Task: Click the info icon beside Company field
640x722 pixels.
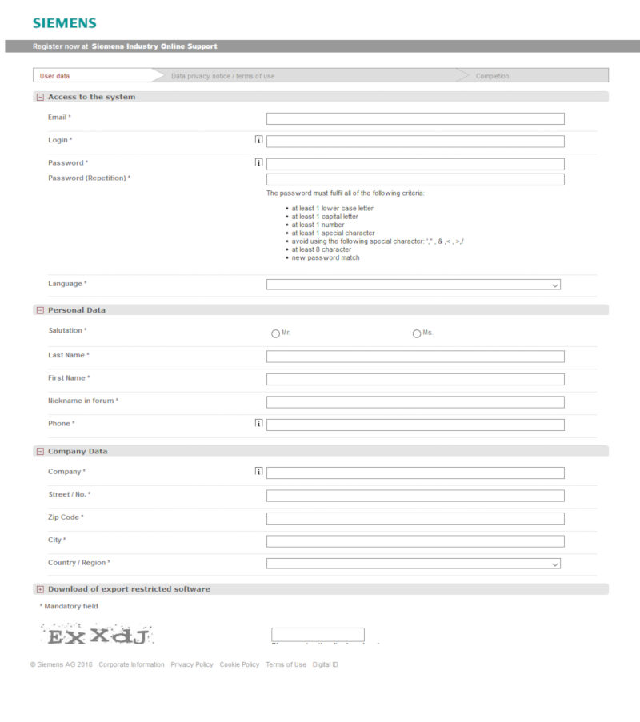Action: 258,472
